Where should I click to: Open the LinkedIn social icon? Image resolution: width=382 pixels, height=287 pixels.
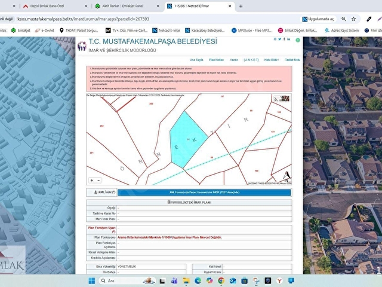click(289, 39)
